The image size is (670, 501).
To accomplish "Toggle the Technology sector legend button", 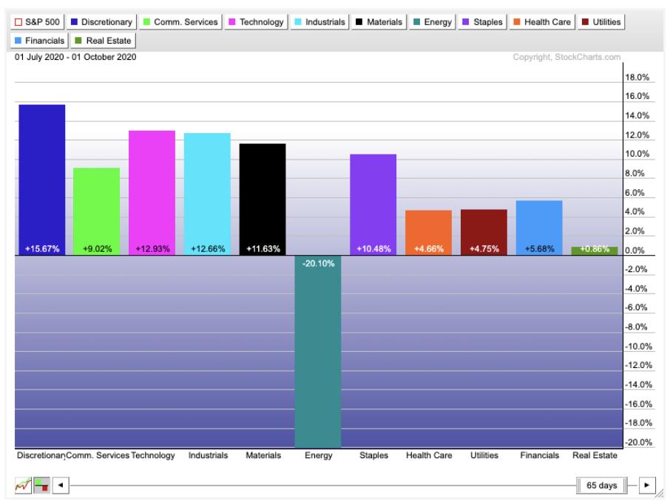I will tap(257, 22).
